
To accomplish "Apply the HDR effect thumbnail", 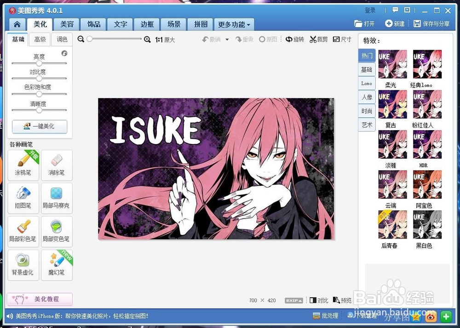I will pos(427,144).
